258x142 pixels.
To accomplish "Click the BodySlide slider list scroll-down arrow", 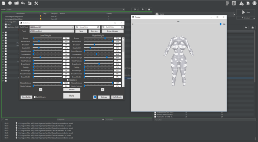I will (x=123, y=86).
